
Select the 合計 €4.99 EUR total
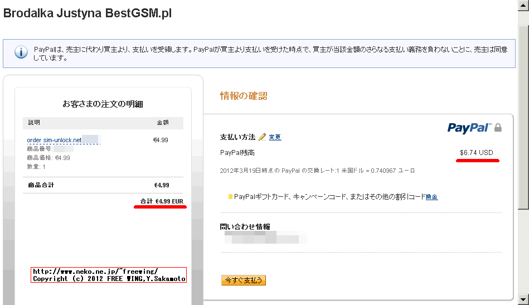coord(162,201)
